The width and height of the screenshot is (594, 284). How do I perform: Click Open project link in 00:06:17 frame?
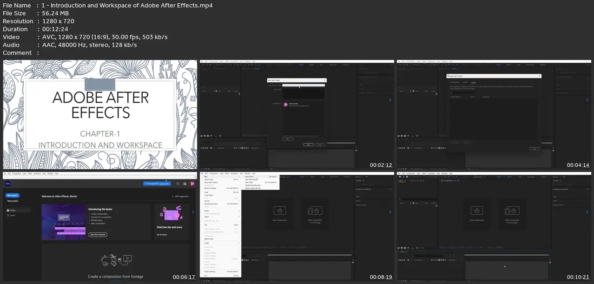click(13, 201)
